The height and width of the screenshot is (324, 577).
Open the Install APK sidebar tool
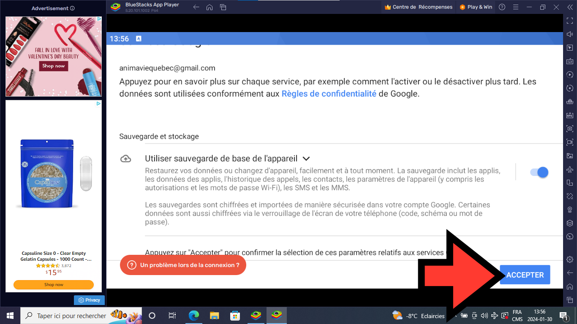tap(570, 115)
